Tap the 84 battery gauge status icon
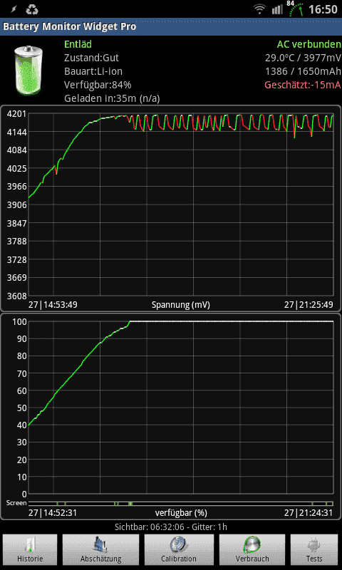 click(296, 9)
